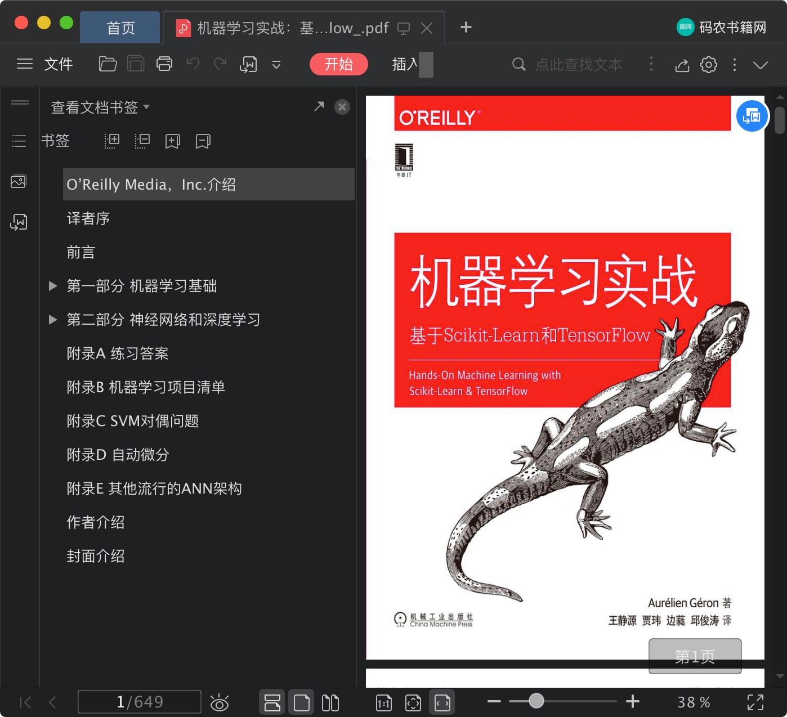Click the zoom out minus button
This screenshot has height=717, width=787.
(x=494, y=701)
